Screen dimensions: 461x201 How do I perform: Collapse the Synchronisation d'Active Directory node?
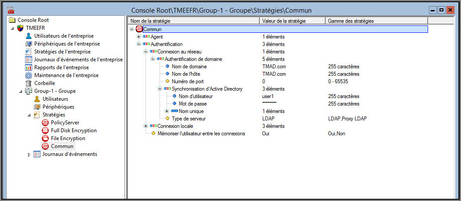(x=160, y=89)
